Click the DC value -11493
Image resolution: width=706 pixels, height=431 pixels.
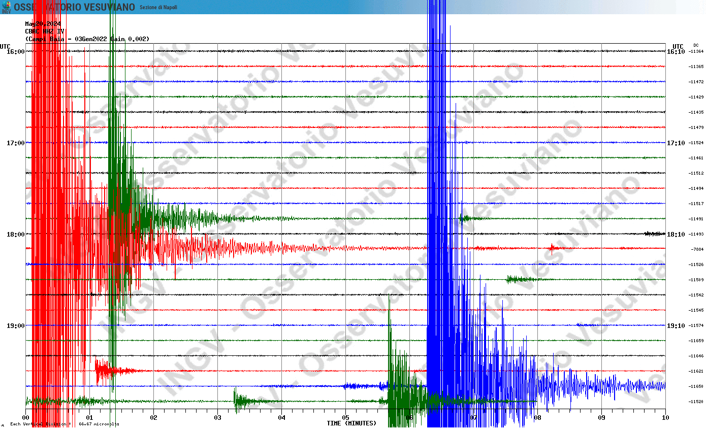[696, 234]
